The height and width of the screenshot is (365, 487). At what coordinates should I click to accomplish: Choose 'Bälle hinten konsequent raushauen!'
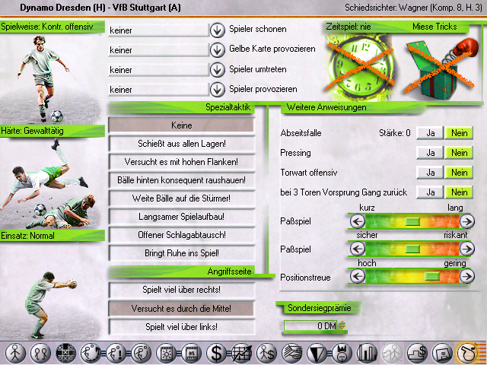(x=181, y=180)
